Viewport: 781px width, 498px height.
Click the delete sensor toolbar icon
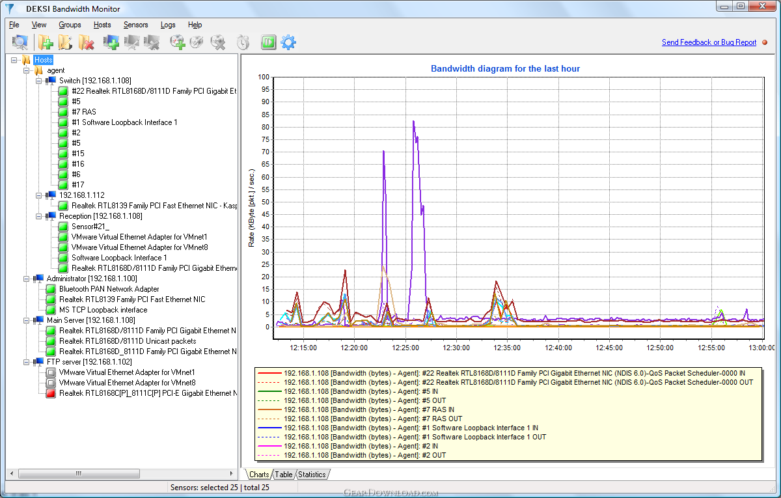coord(217,42)
